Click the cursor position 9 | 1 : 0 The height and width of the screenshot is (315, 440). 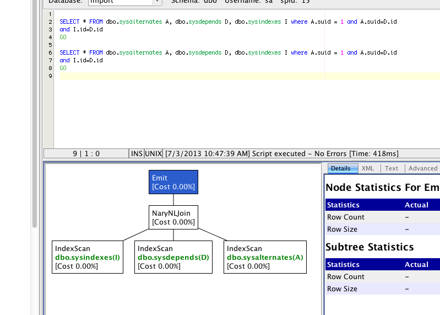click(86, 154)
